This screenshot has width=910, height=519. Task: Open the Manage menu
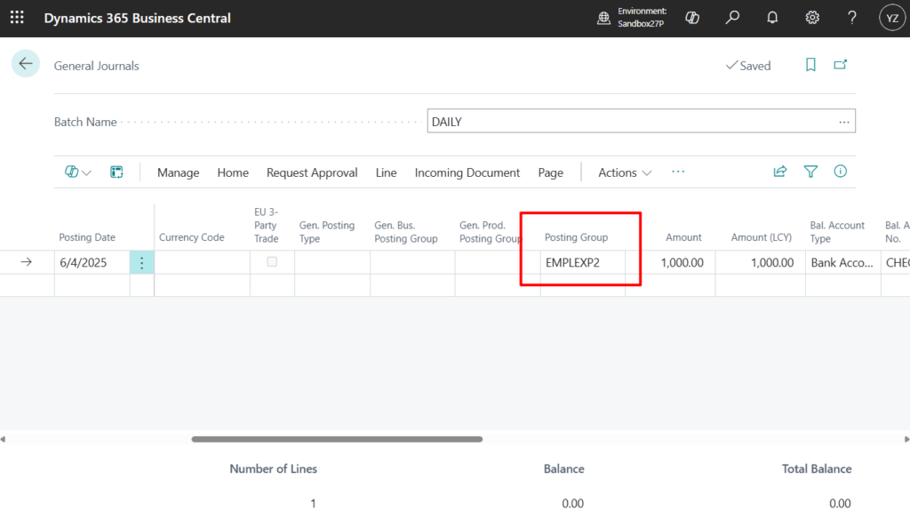pyautogui.click(x=178, y=172)
